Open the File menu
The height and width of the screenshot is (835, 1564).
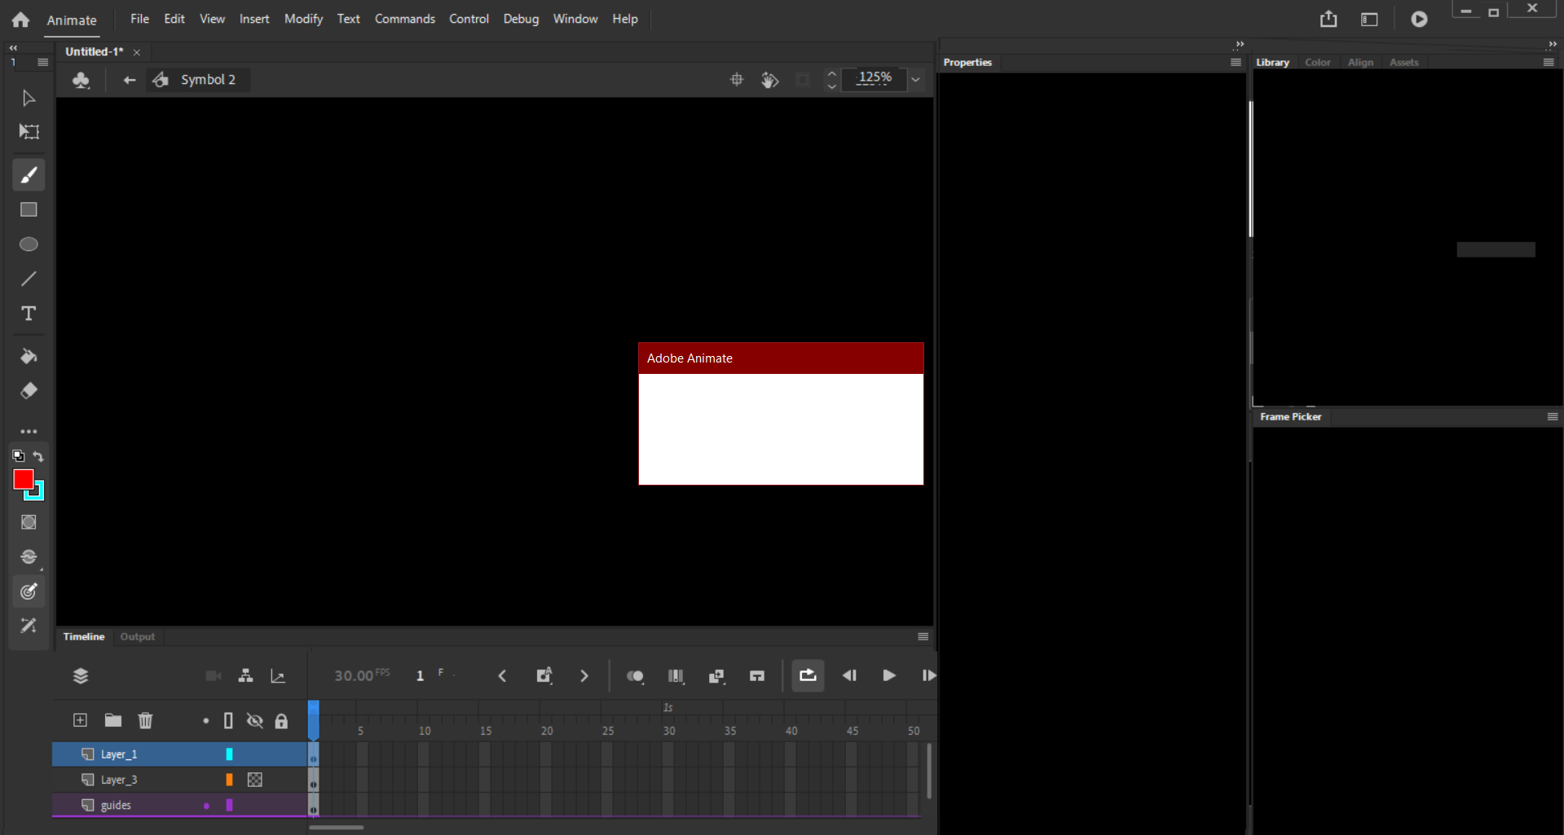139,19
